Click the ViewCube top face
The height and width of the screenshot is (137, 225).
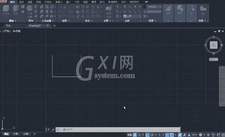214,45
